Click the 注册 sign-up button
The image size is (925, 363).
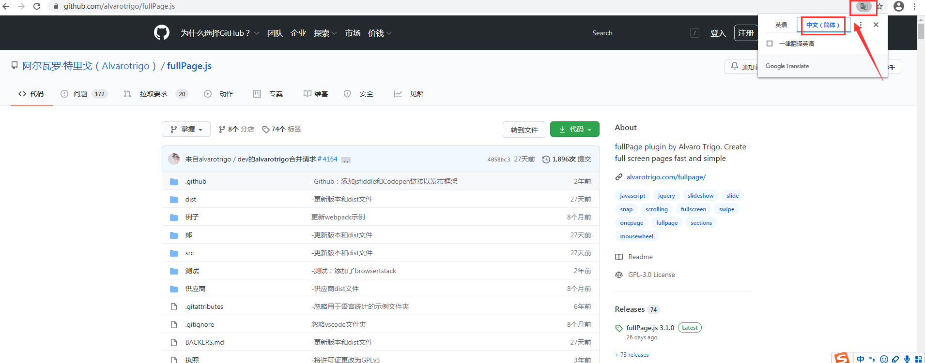pos(746,33)
